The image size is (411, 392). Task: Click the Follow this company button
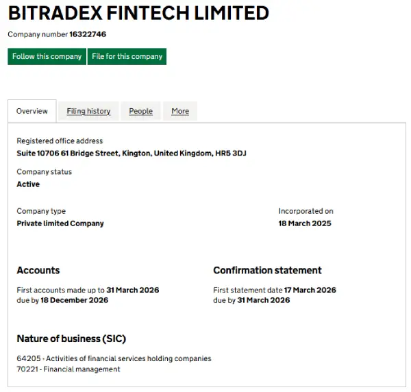(x=47, y=56)
